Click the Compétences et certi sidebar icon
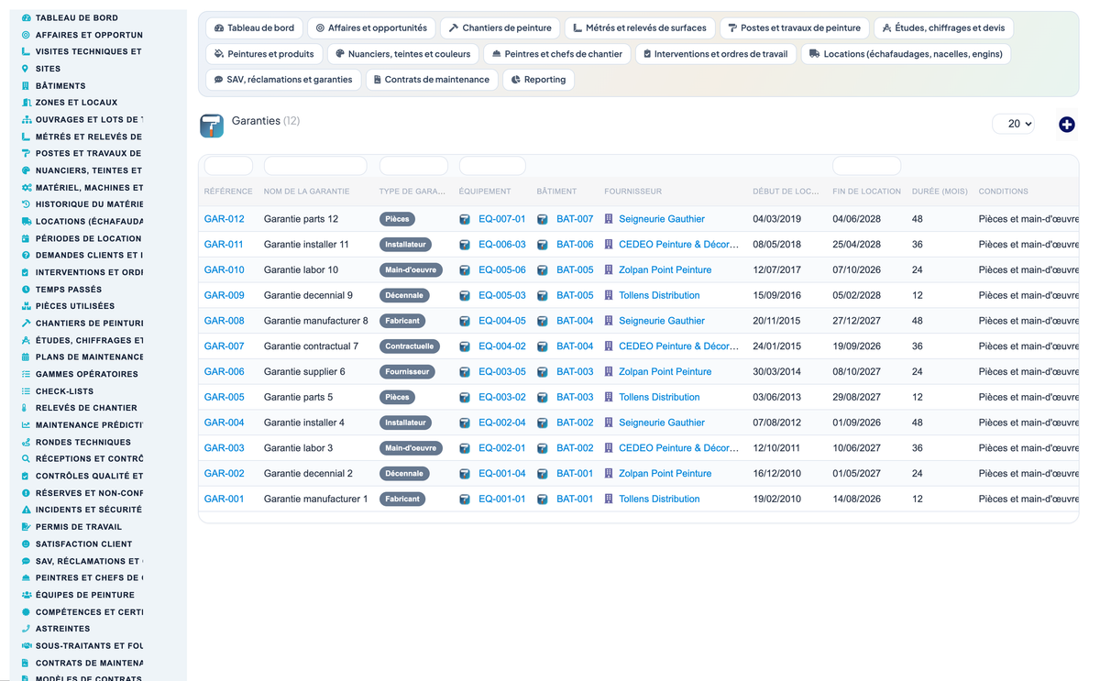The image size is (1100, 681). click(x=26, y=612)
